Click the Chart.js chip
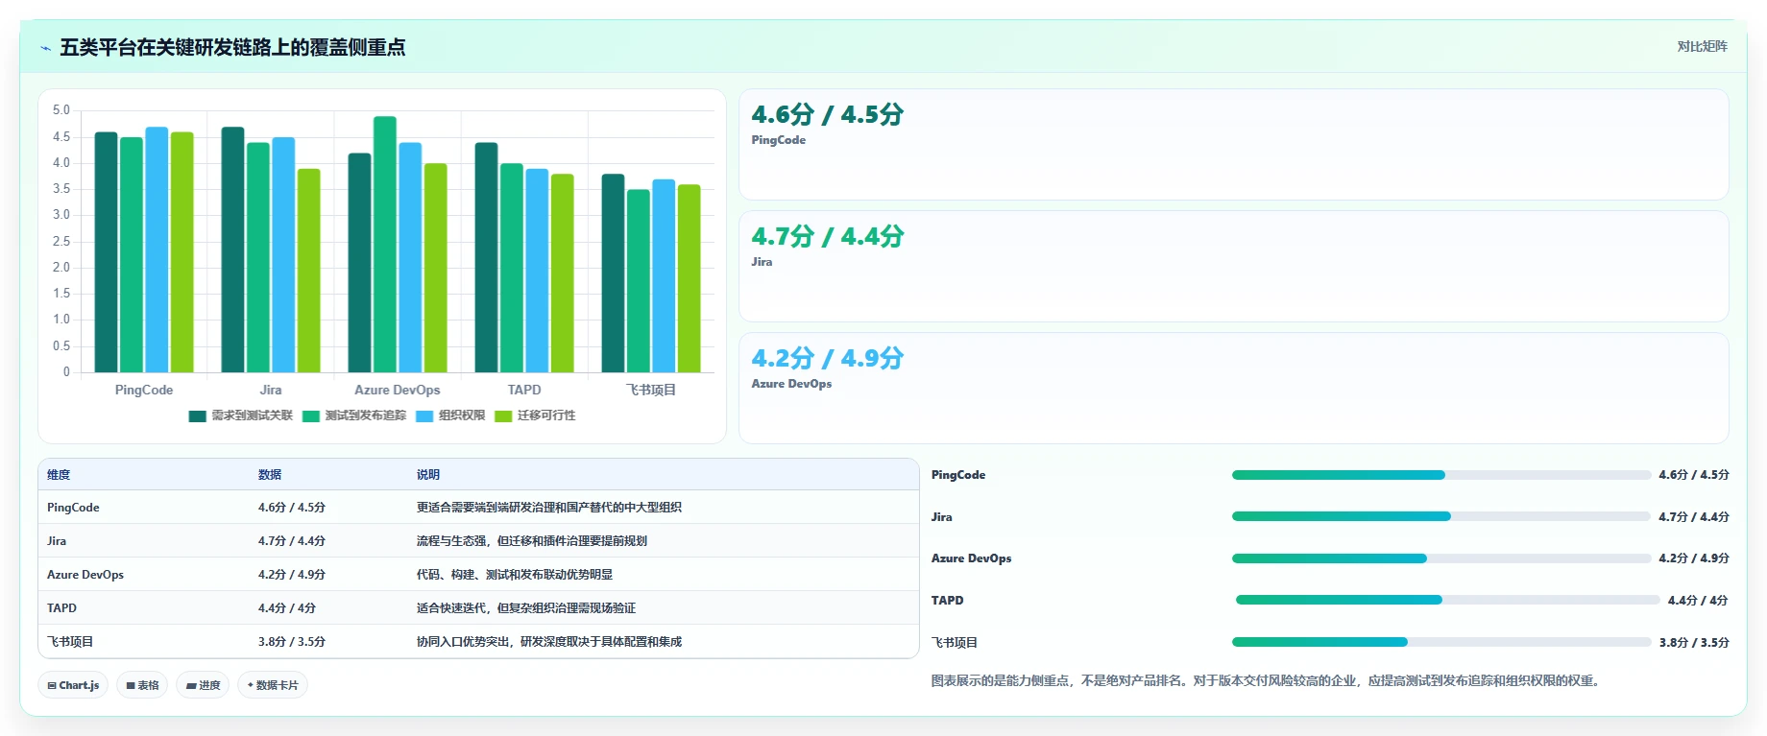This screenshot has width=1767, height=736. coord(73,685)
